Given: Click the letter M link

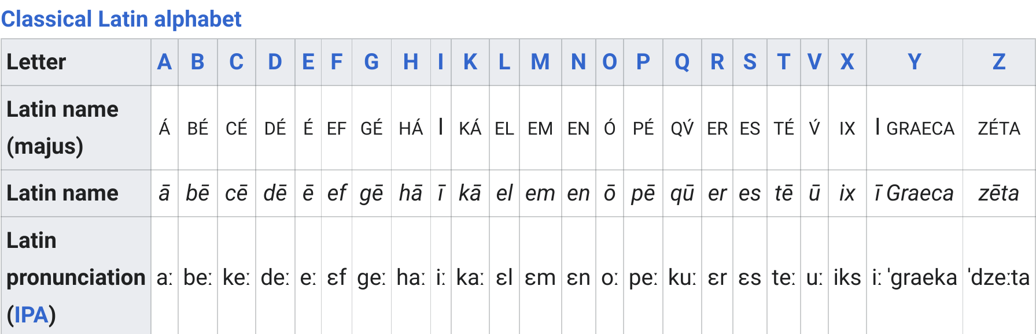Looking at the screenshot, I should (540, 62).
